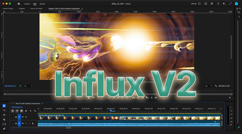Open the user profile avatar
Image resolution: width=242 pixels, height=134 pixels.
tap(236, 4)
